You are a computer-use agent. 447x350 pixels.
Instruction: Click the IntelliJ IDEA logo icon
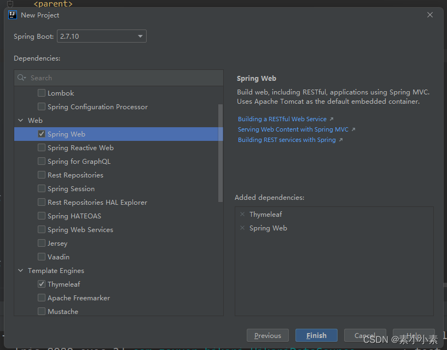(13, 15)
